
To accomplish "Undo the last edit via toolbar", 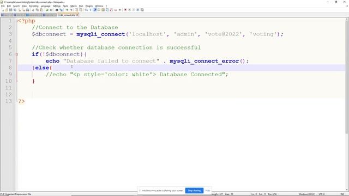I will click(47, 10).
